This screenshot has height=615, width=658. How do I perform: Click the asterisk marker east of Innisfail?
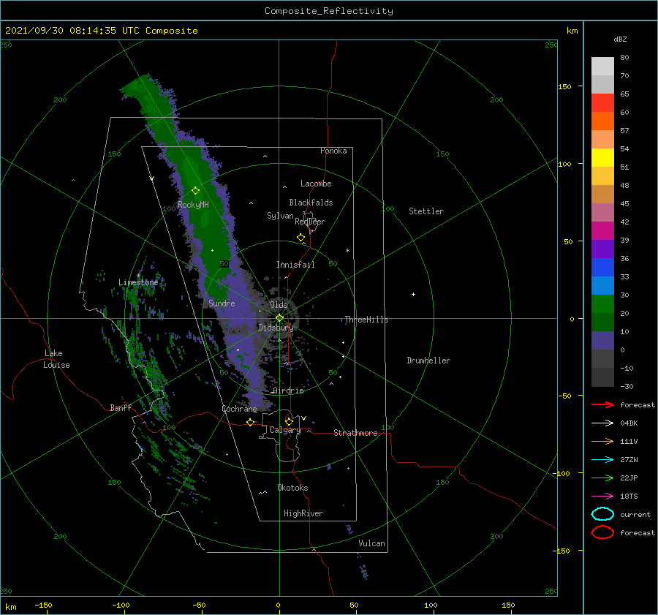click(347, 251)
